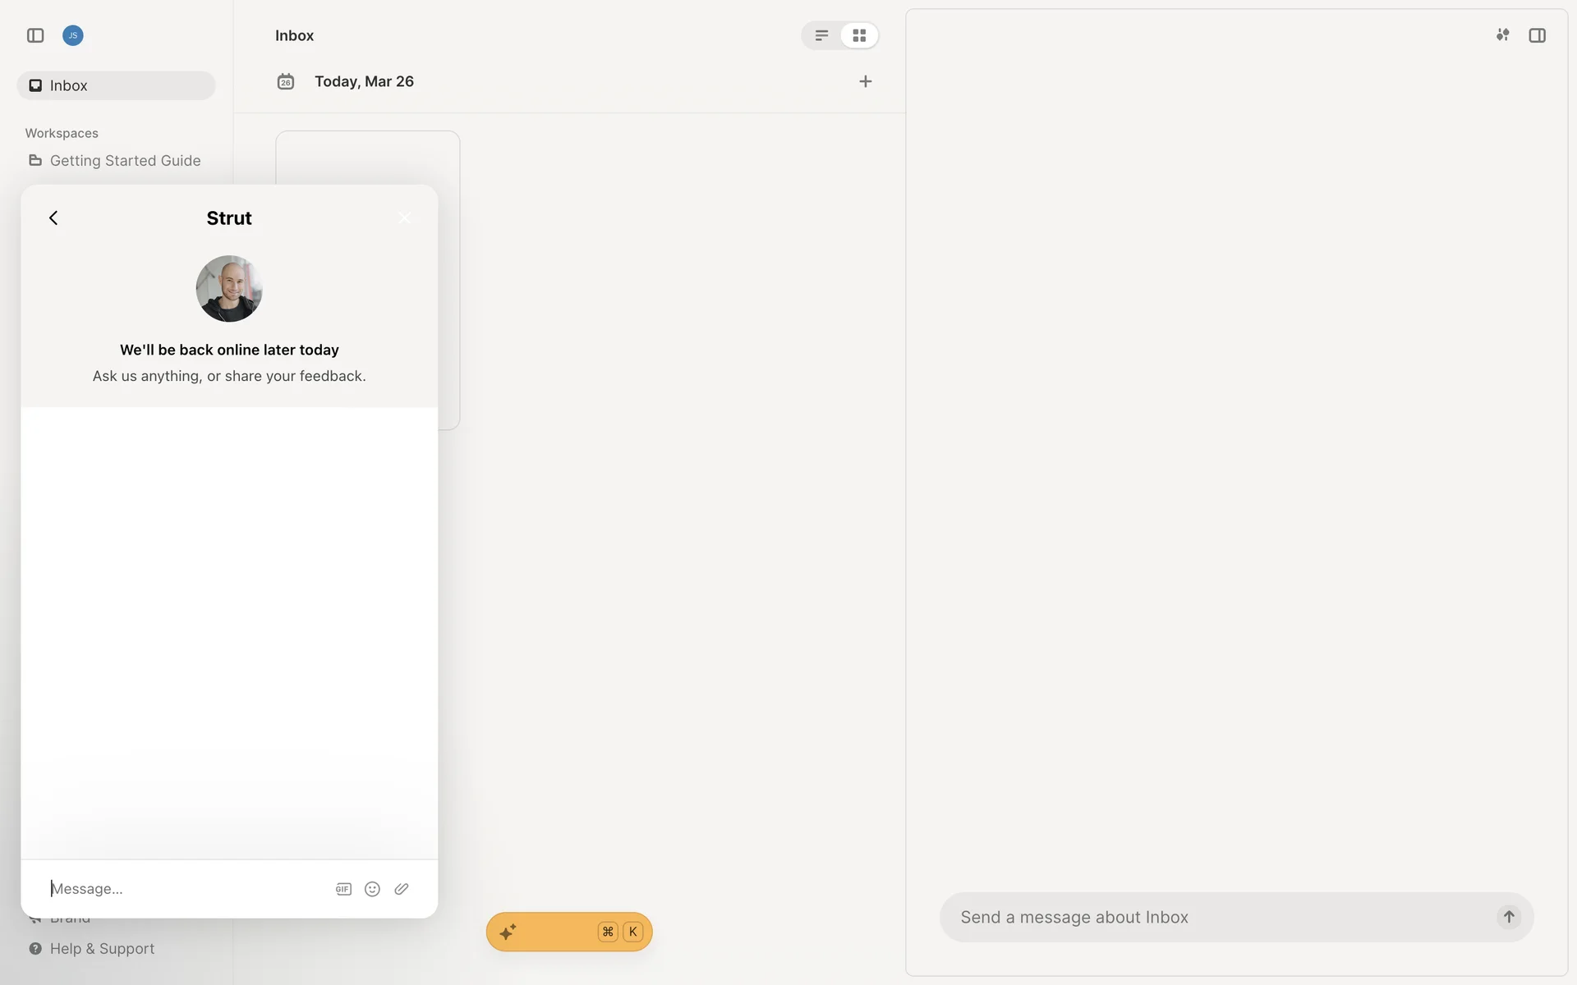This screenshot has height=985, width=1577.
Task: Click the calendar date icon
Action: (x=286, y=81)
